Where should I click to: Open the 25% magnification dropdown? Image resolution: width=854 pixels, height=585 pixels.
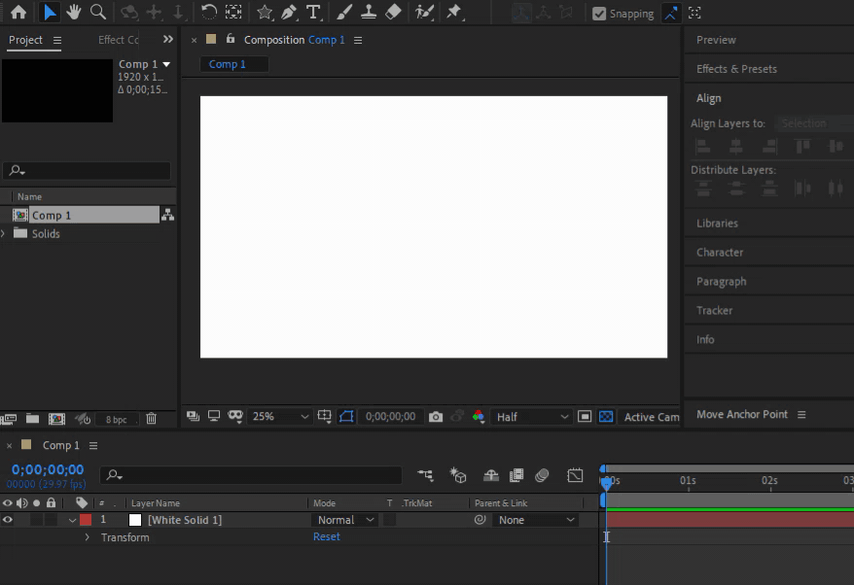pos(279,417)
